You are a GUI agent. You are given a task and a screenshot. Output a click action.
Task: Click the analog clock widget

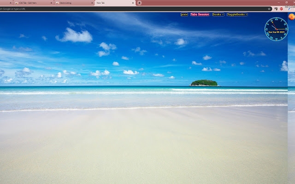coord(276,28)
